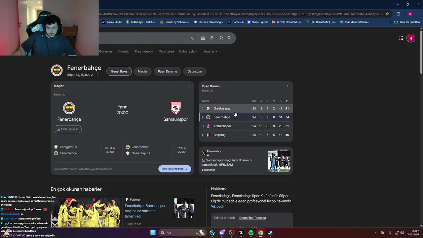Image resolution: width=423 pixels, height=238 pixels.
Task: Expand the Puan Durumu card with its chevron
Action: [x=288, y=86]
